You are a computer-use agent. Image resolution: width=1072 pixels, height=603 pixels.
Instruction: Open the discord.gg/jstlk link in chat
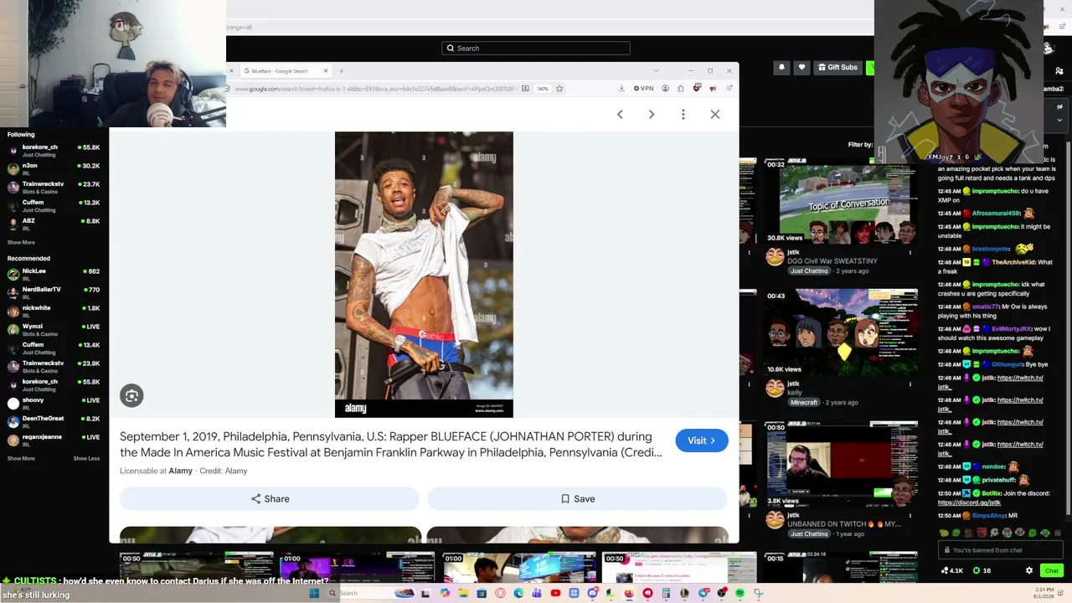click(969, 502)
